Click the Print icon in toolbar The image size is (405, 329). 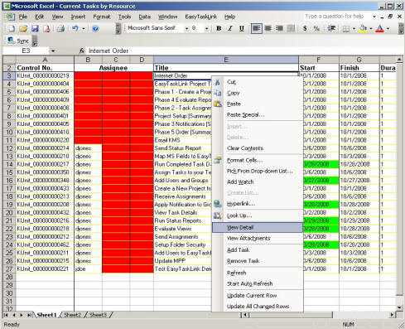(60, 28)
